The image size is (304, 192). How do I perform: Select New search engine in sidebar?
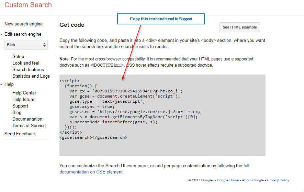coord(23,24)
